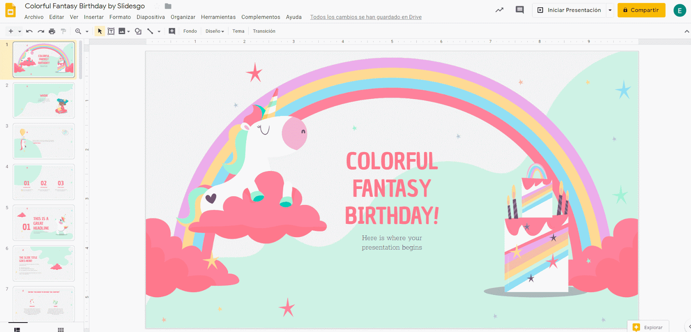Open the Complementos menu
691x332 pixels.
point(261,17)
